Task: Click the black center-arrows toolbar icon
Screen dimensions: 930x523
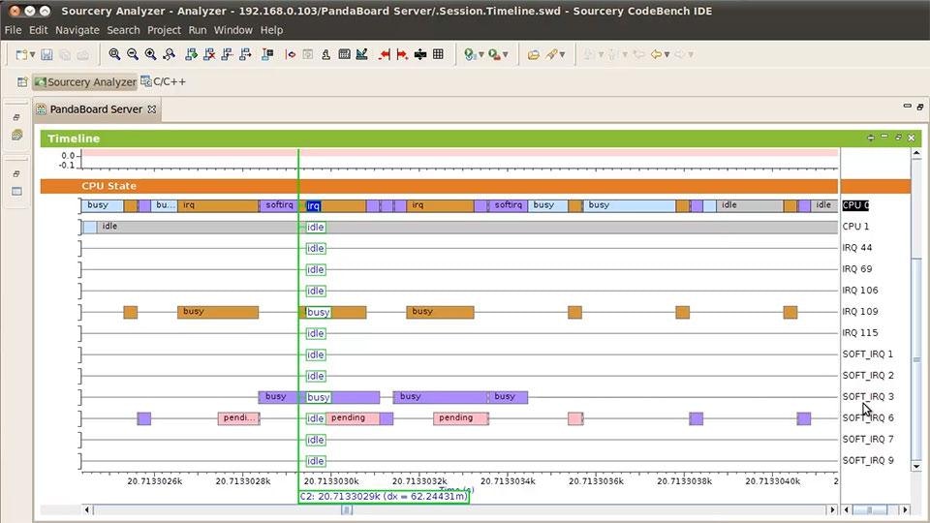Action: [x=419, y=54]
